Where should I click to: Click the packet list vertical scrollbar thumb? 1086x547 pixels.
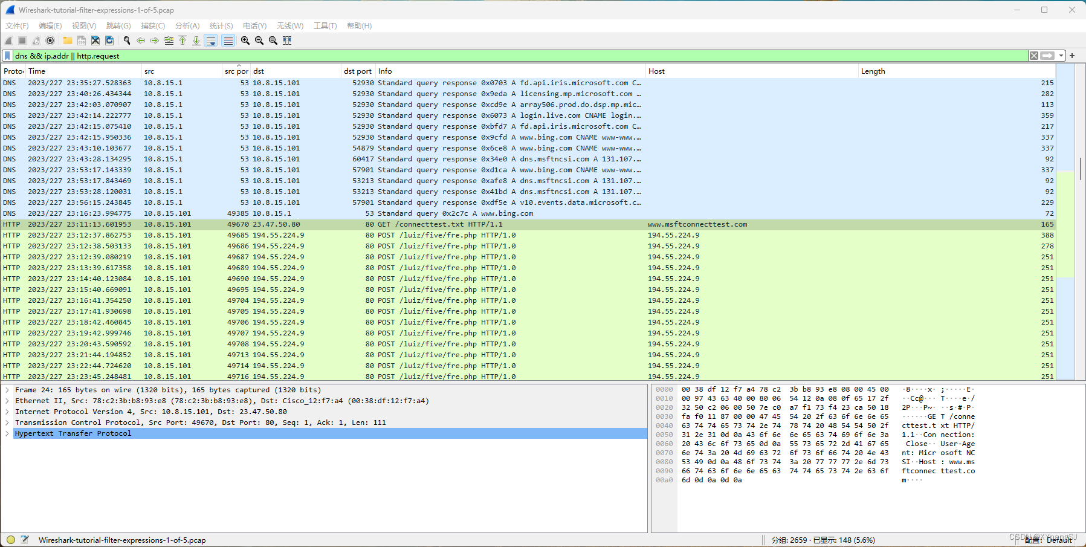coord(1081,169)
